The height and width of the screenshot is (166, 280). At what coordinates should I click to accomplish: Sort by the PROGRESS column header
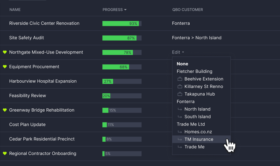coord(114,10)
